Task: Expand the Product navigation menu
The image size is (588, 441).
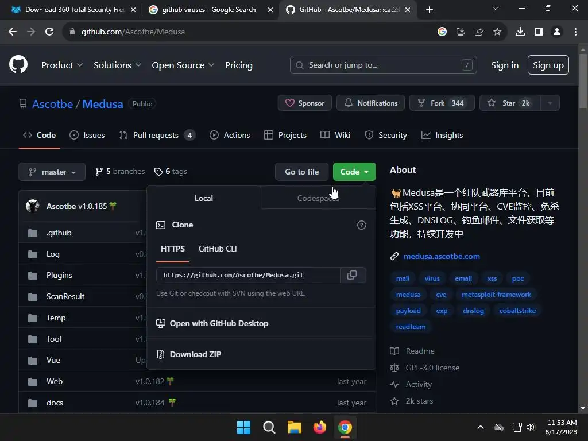Action: (x=62, y=65)
